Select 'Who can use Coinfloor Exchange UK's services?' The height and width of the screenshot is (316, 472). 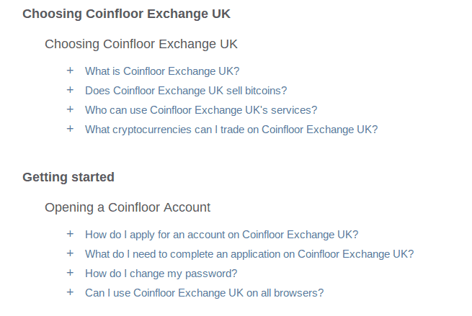click(201, 110)
